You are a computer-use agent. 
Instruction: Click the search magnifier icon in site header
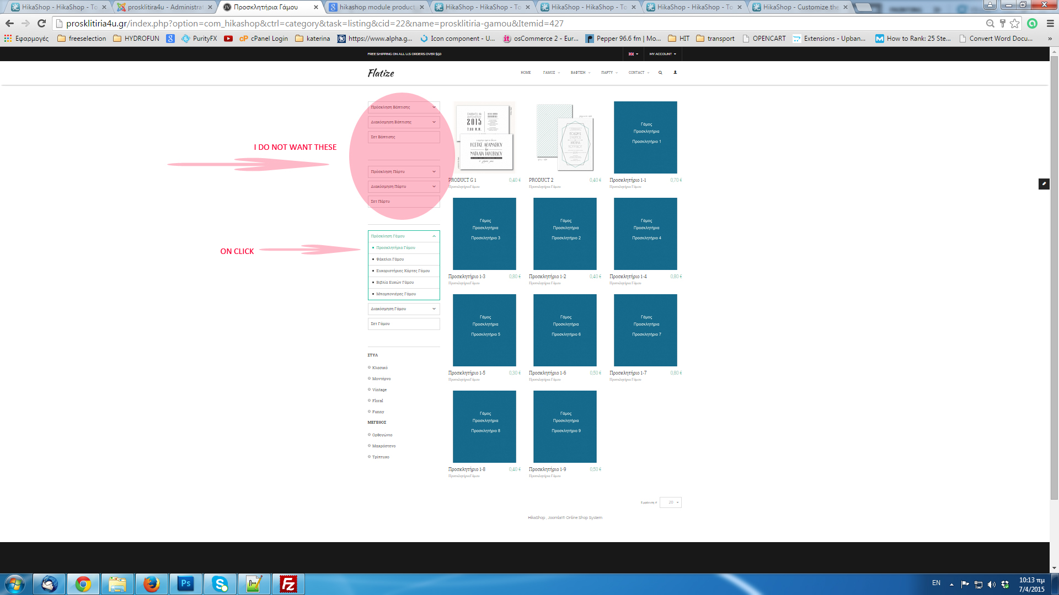(x=660, y=73)
